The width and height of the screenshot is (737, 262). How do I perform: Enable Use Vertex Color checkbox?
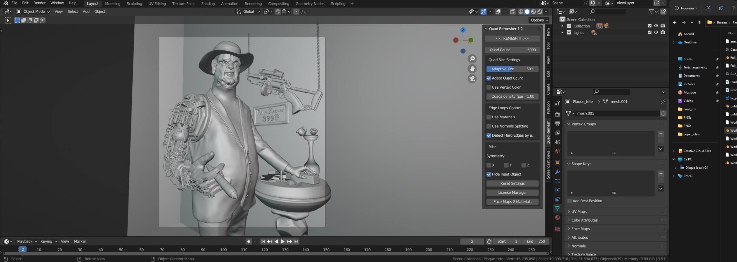point(489,87)
